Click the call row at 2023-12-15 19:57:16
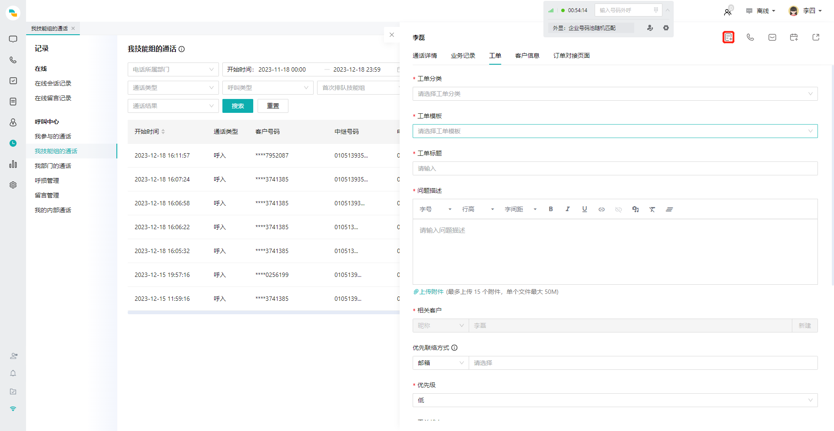This screenshot has width=834, height=431. 264,275
